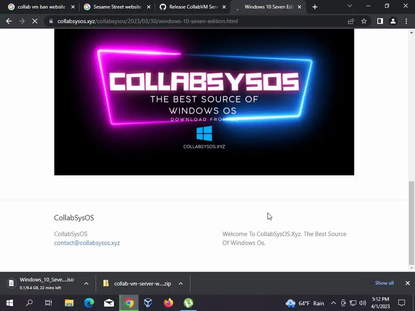Share this page using the share icon
The image size is (415, 311).
pyautogui.click(x=351, y=21)
